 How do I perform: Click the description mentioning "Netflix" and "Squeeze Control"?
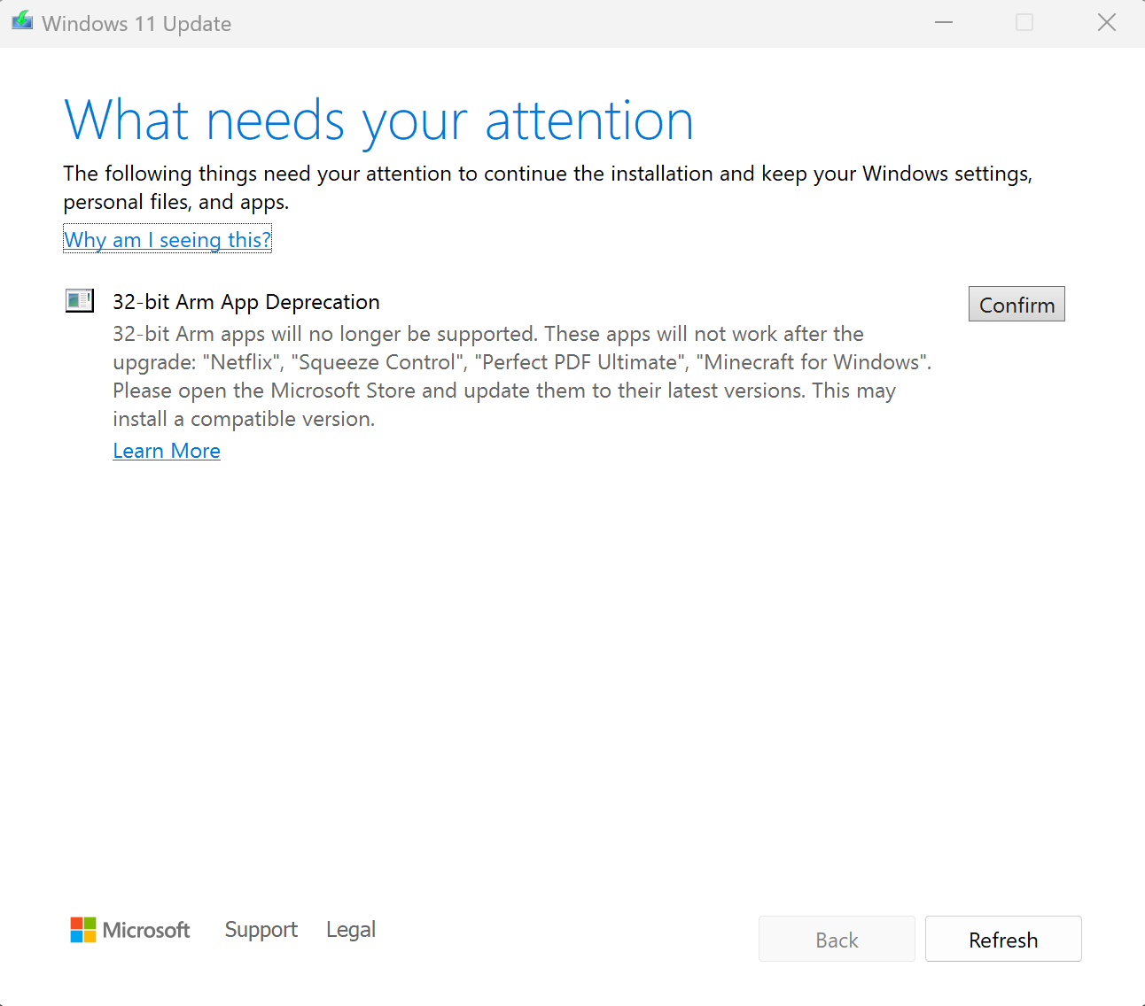pyautogui.click(x=523, y=376)
